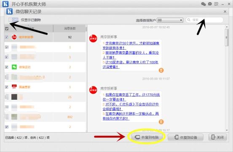Select the 南京新鲜事 contact row name
Viewport: 233px width, 152px height.
[x=26, y=37]
